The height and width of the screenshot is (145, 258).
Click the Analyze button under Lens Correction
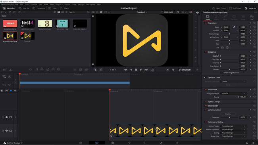228,114
